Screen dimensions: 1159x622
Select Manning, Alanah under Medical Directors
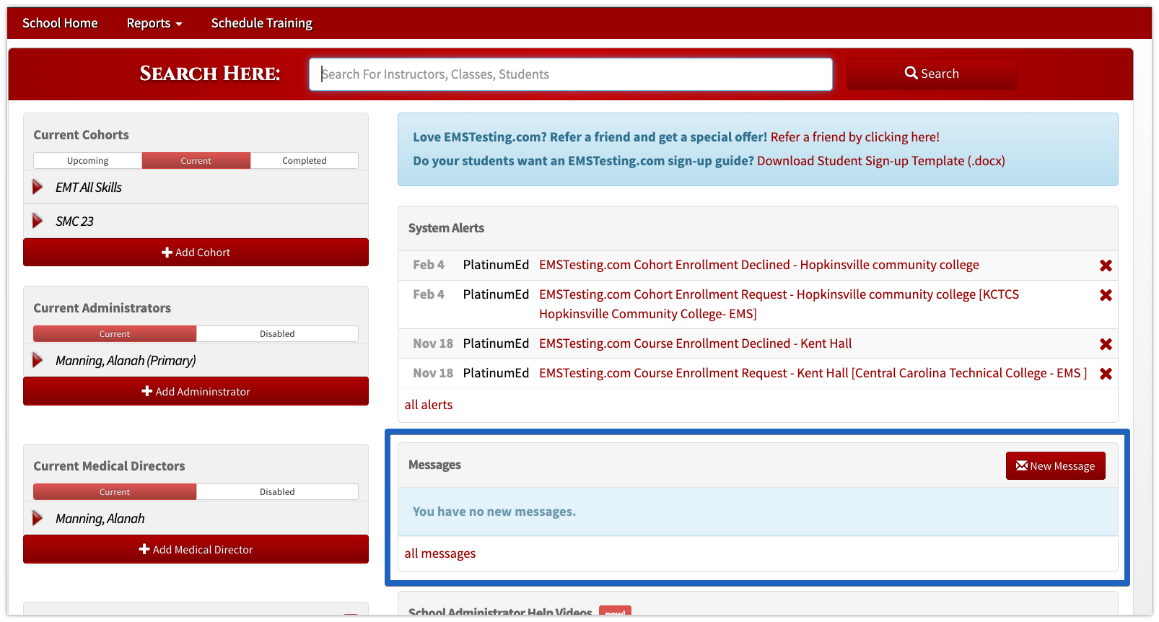click(100, 519)
